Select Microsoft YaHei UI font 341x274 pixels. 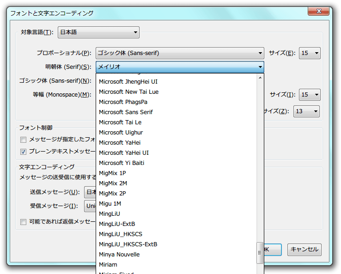(x=124, y=153)
